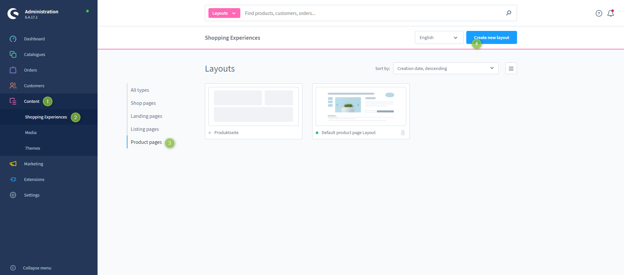This screenshot has height=275, width=624.
Task: Open the notifications bell
Action: point(611,13)
